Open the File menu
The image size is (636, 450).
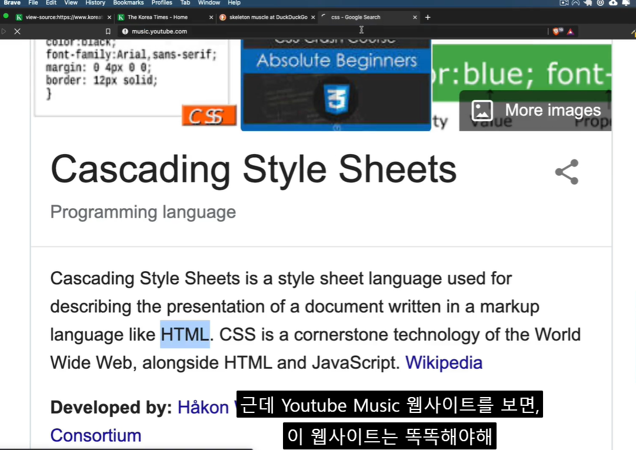tap(34, 3)
